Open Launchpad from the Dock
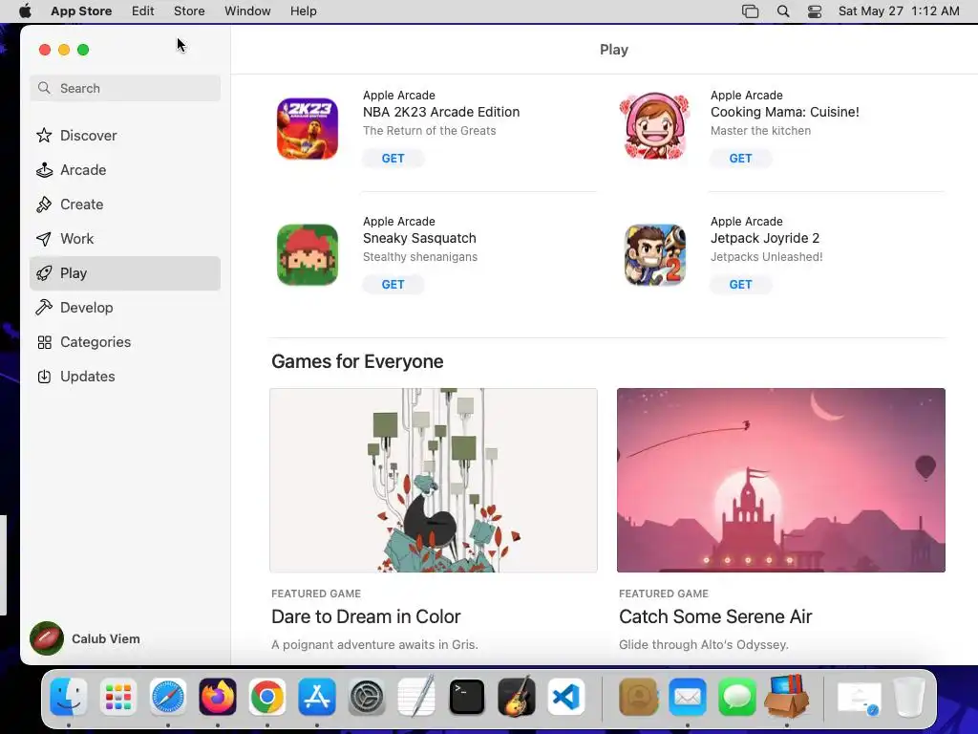This screenshot has width=978, height=734. (x=117, y=697)
